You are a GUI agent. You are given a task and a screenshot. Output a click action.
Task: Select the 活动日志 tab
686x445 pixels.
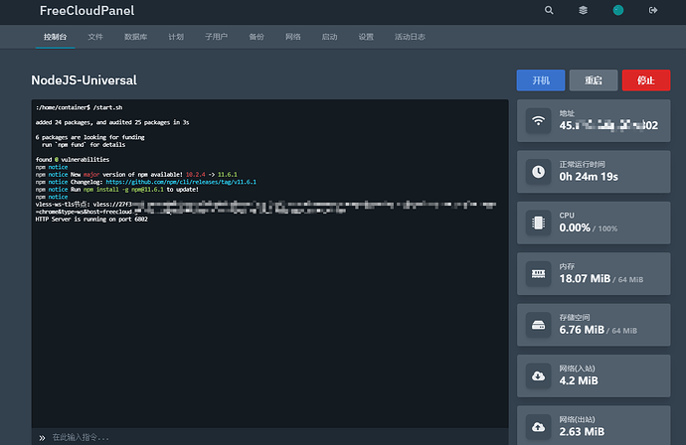pos(410,37)
